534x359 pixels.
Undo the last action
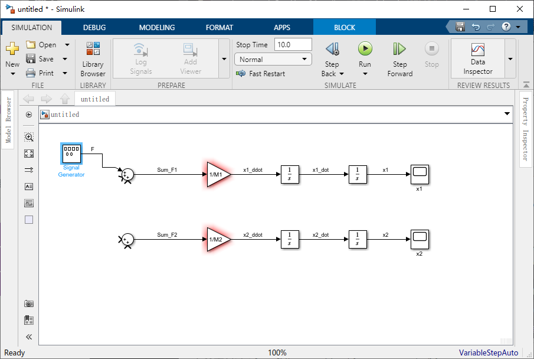click(x=476, y=27)
